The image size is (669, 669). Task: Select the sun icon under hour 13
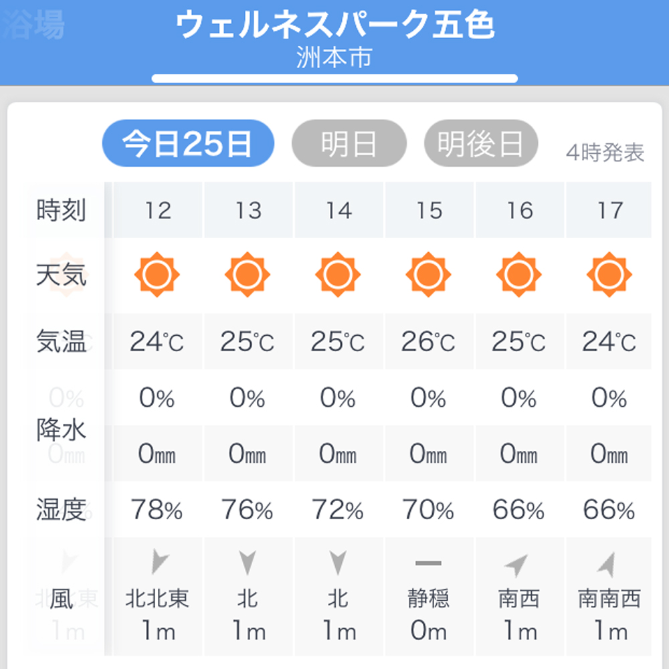pyautogui.click(x=248, y=274)
